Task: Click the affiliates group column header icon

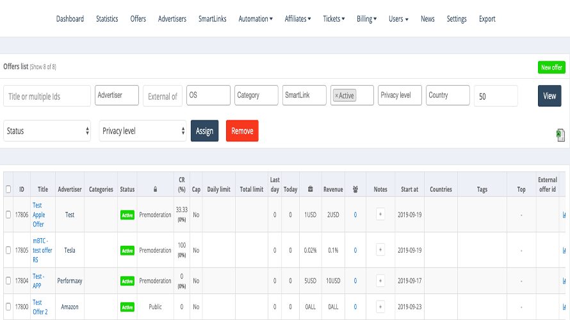Action: [355, 189]
